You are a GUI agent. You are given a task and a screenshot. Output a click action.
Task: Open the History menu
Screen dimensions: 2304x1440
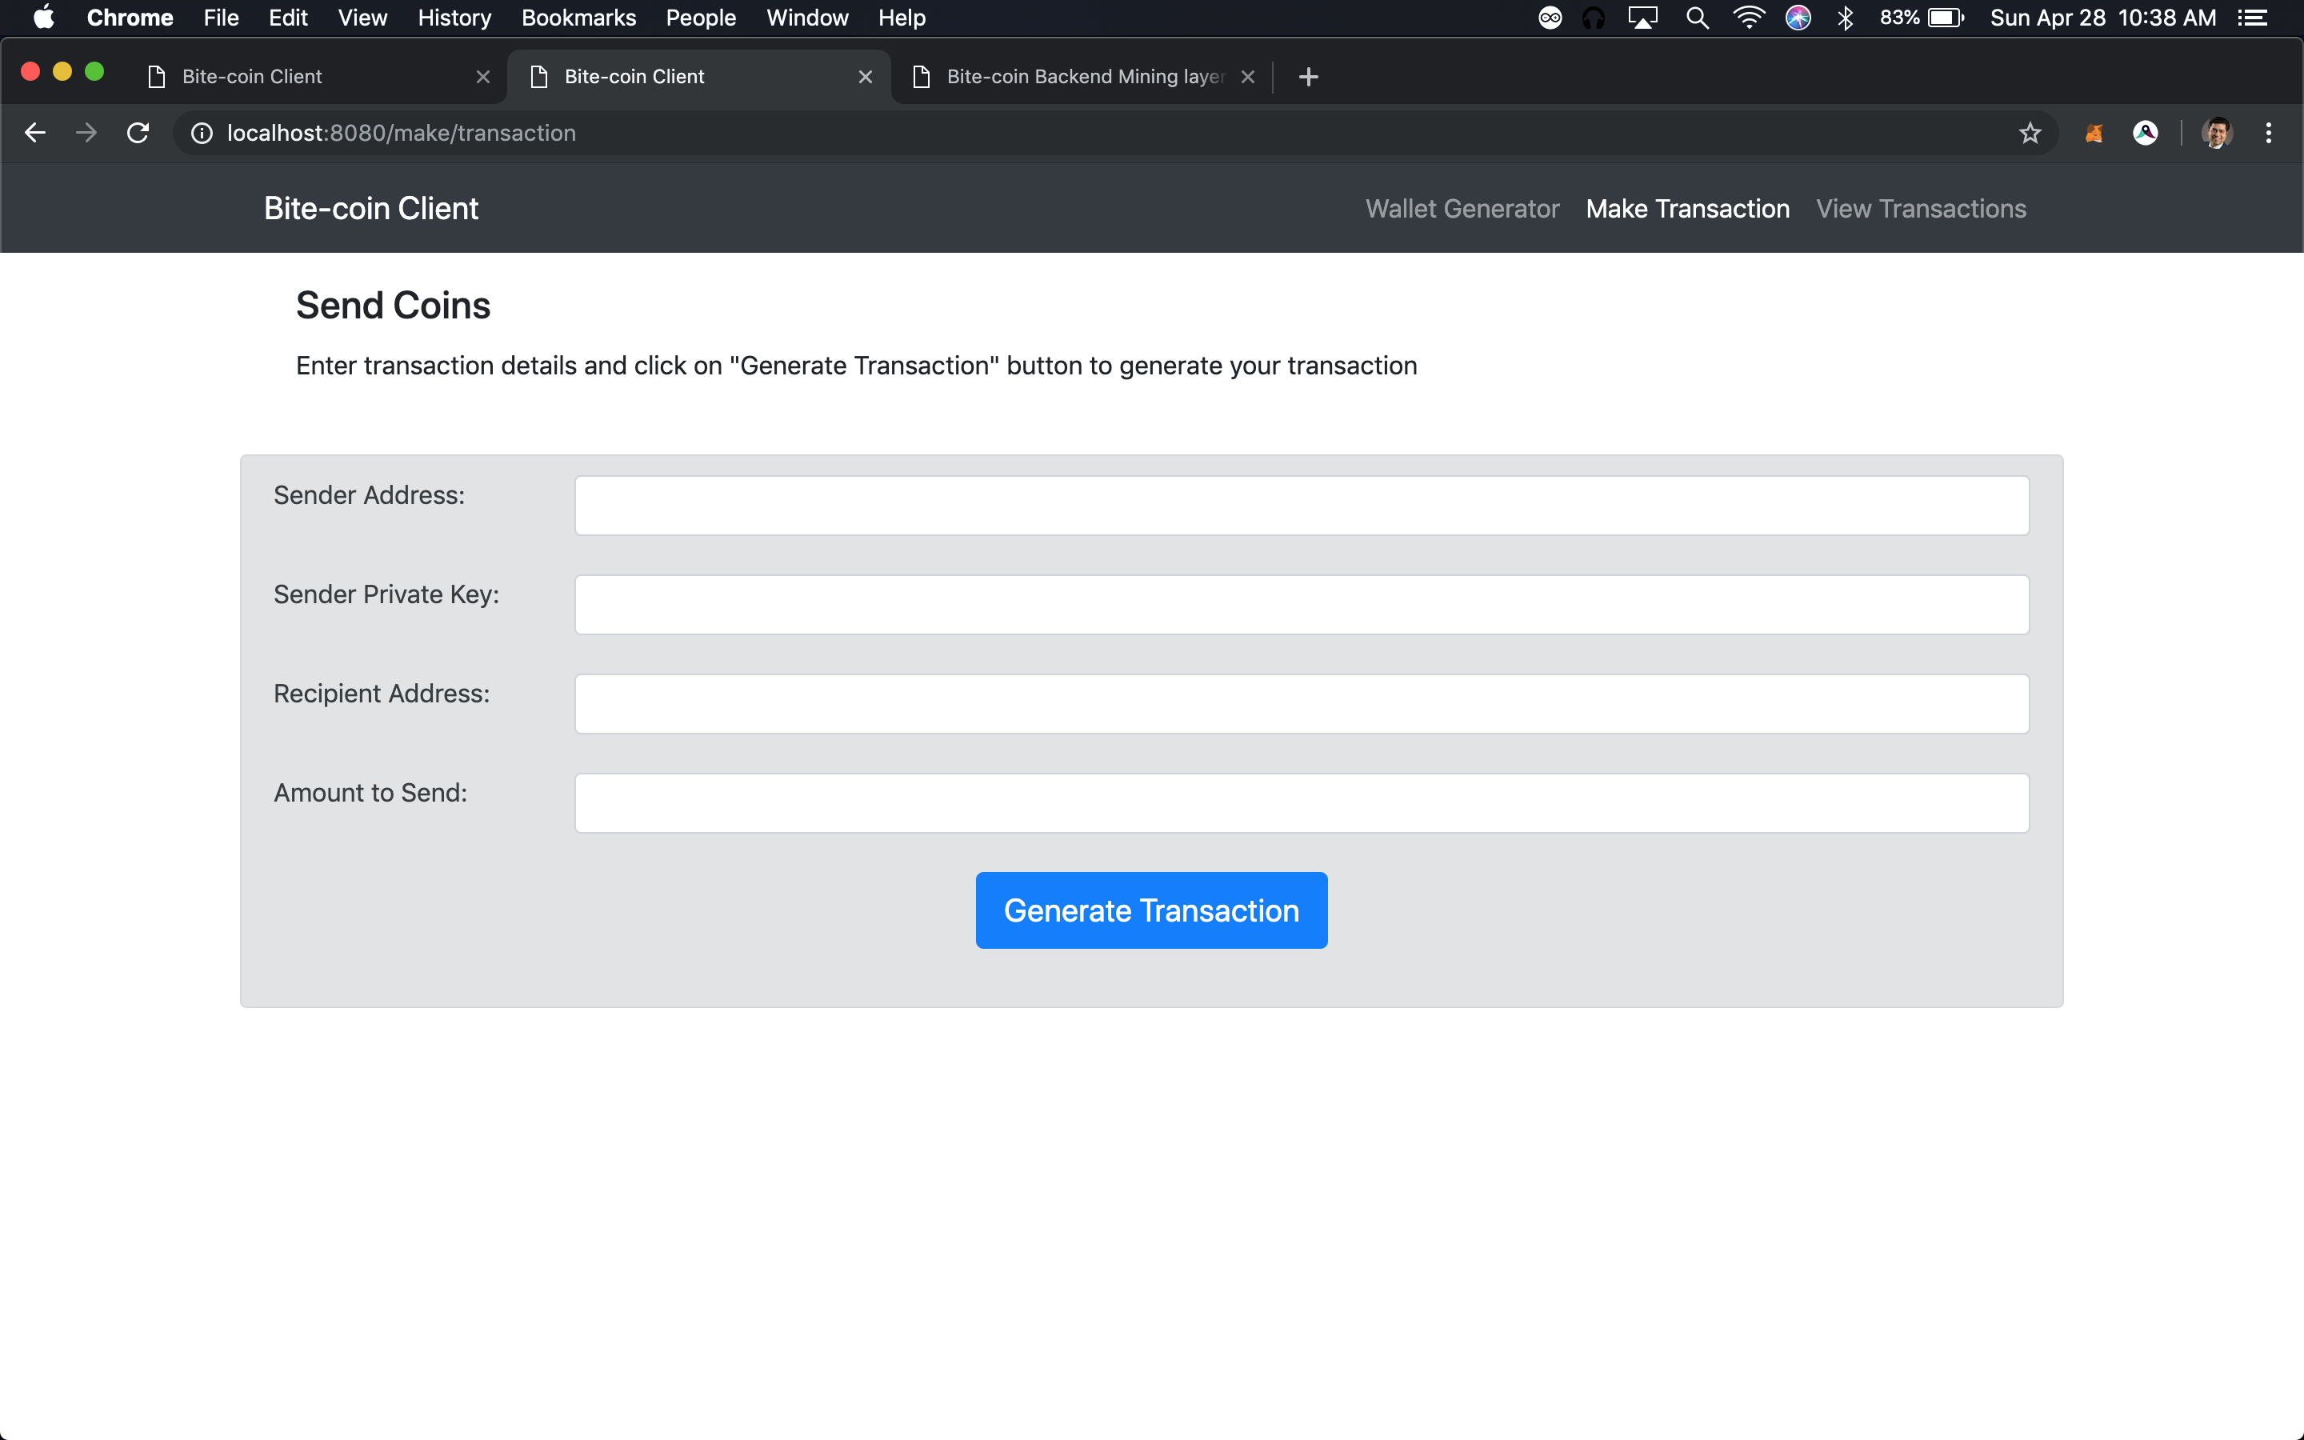(454, 18)
